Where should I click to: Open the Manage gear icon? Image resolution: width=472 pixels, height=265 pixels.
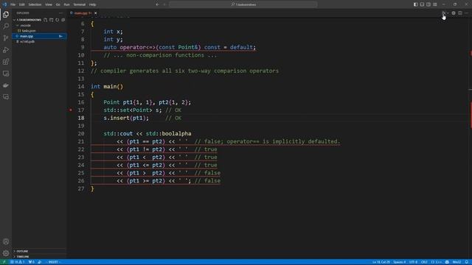click(6, 253)
